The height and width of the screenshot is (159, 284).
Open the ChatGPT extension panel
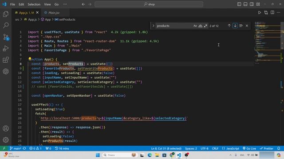pyautogui.click(x=6, y=71)
